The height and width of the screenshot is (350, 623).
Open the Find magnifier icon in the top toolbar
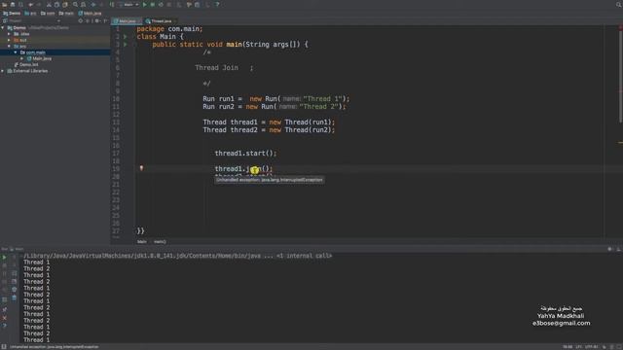(75, 4)
